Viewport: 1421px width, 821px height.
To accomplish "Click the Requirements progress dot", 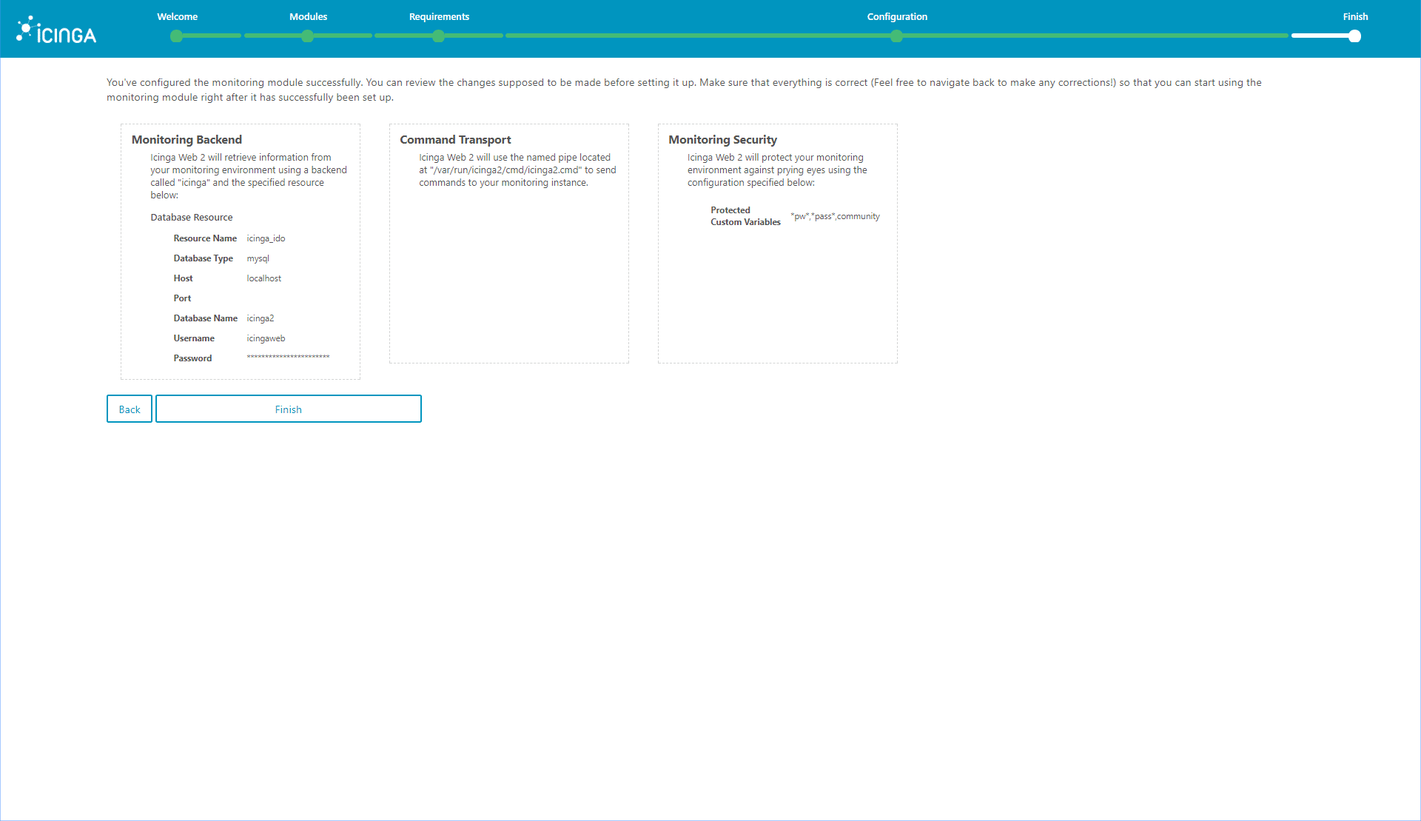I will tap(438, 36).
